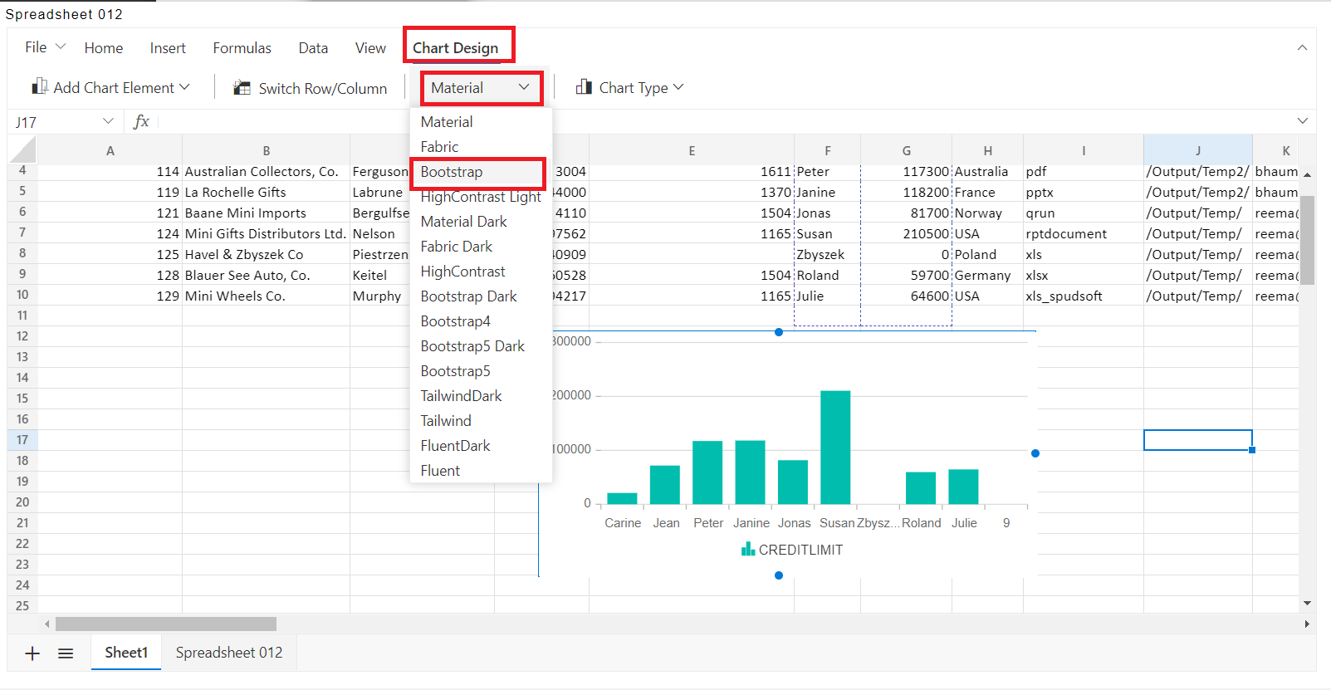Choose Fabric theme from list
This screenshot has width=1331, height=690.
[481, 147]
